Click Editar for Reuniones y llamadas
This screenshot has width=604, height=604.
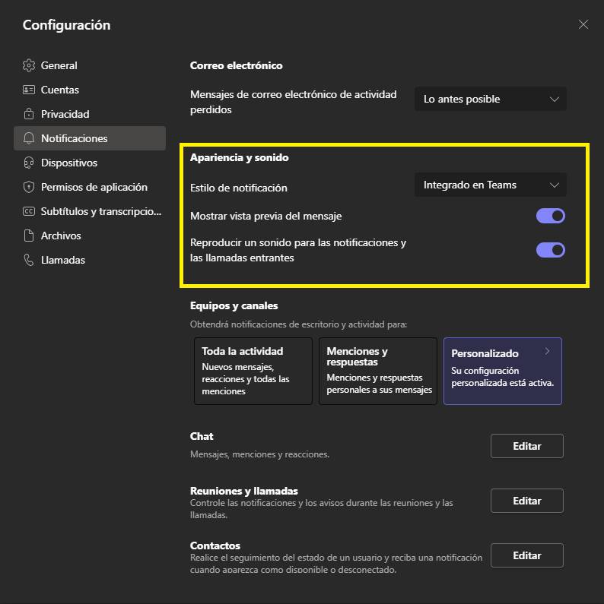point(527,501)
